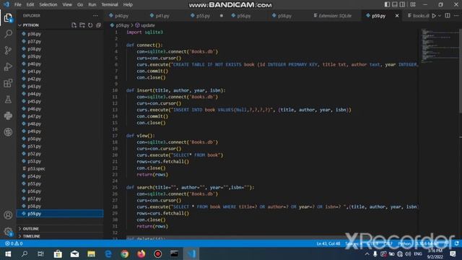Open the Edit menu

pyautogui.click(x=30, y=5)
